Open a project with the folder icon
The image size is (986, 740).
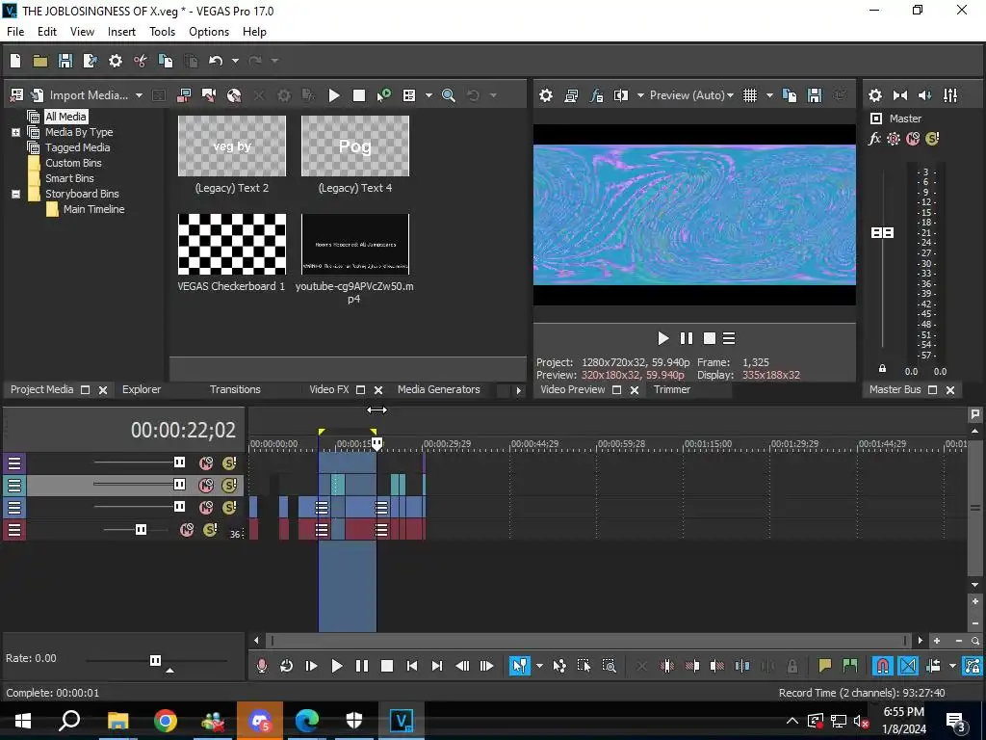tap(40, 61)
